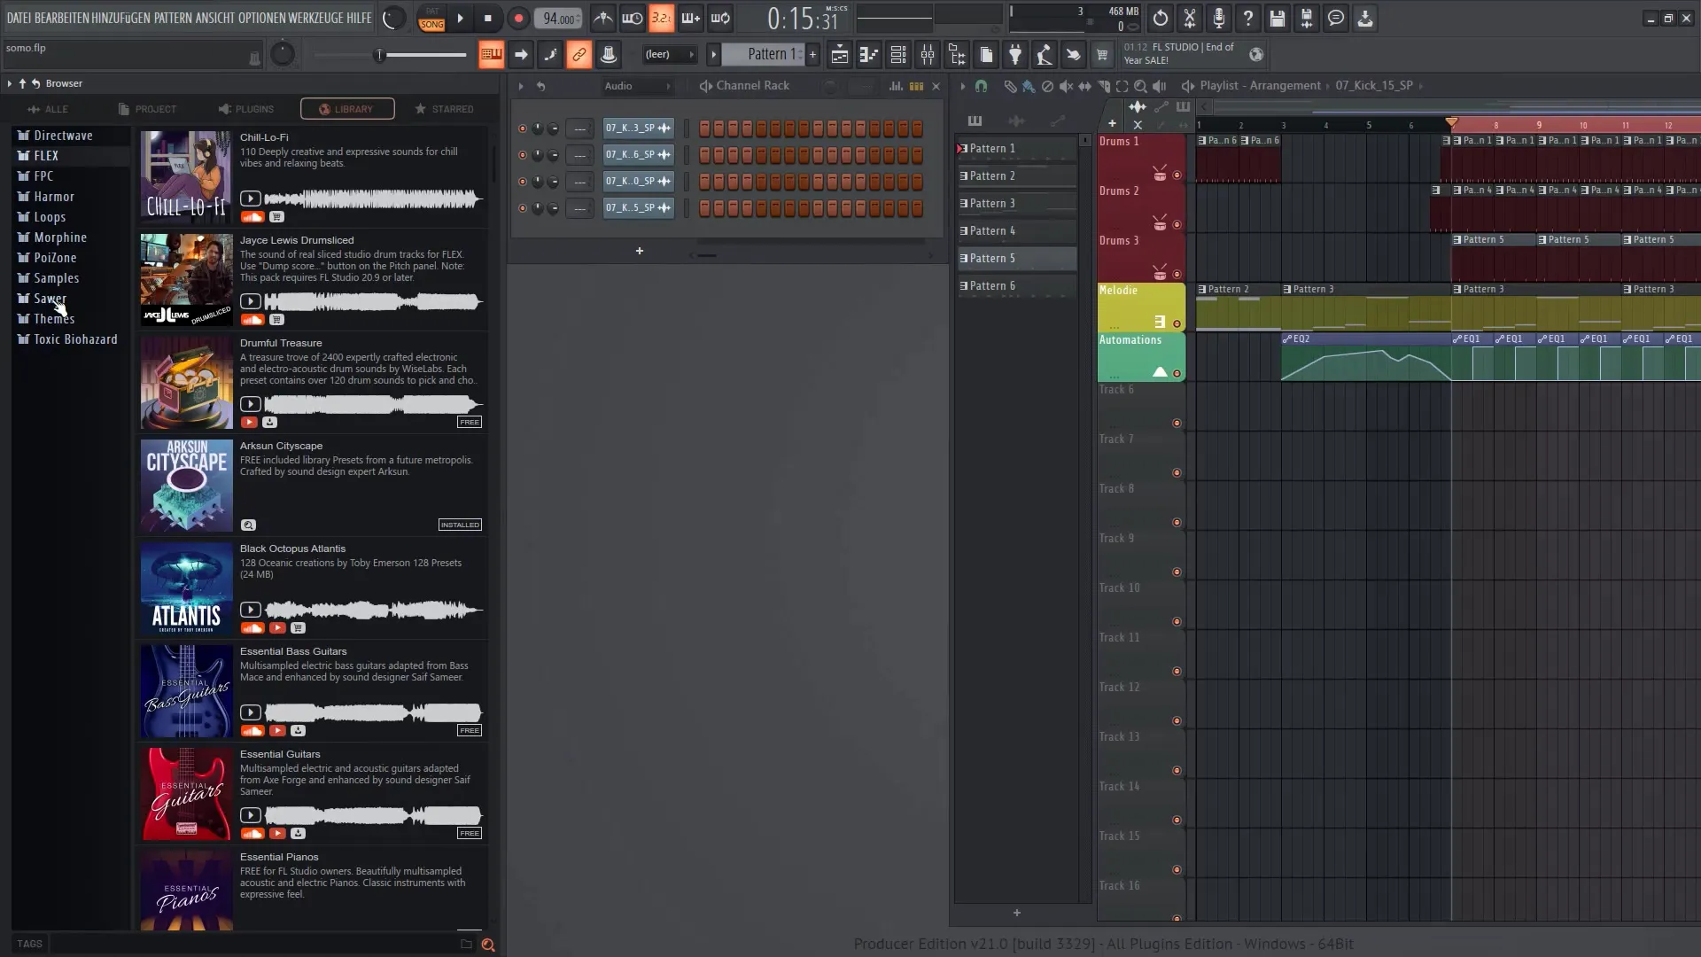The height and width of the screenshot is (957, 1701).
Task: Play the Jayce Lewis Drumsliced preview
Action: 251,301
